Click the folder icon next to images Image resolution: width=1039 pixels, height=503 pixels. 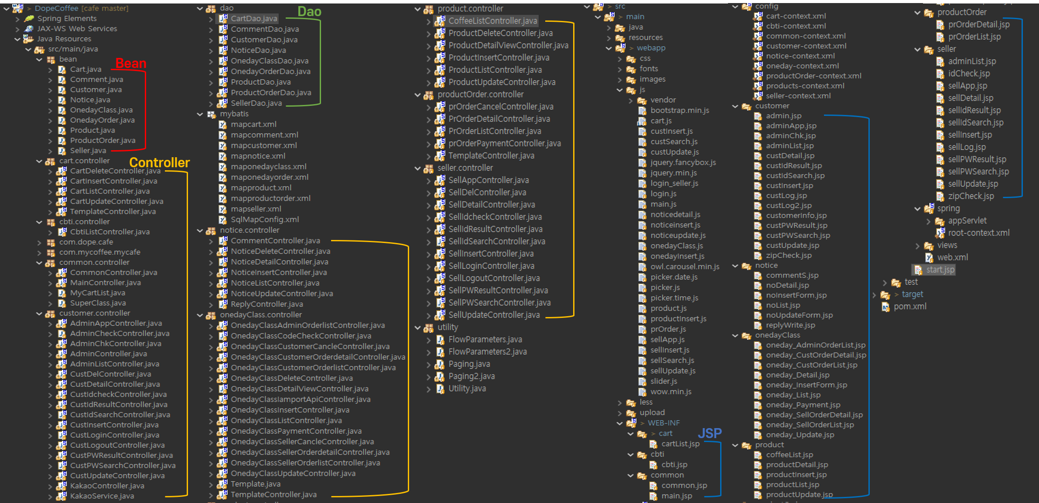pyautogui.click(x=631, y=79)
